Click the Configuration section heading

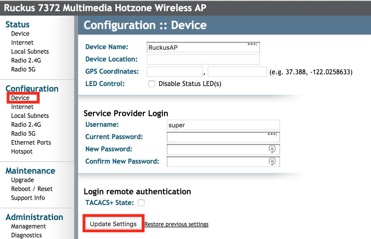(32, 89)
